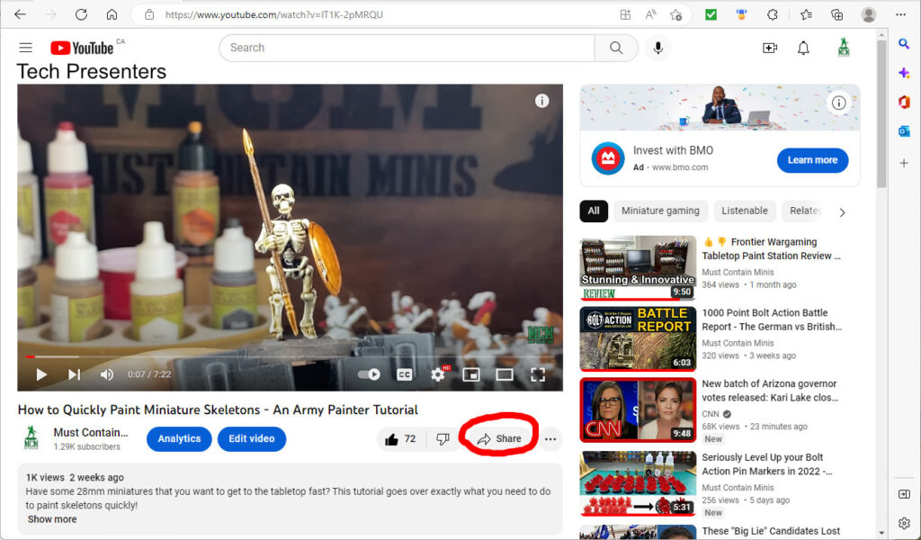This screenshot has width=921, height=540.
Task: Open YouTube notifications bell
Action: coord(803,48)
